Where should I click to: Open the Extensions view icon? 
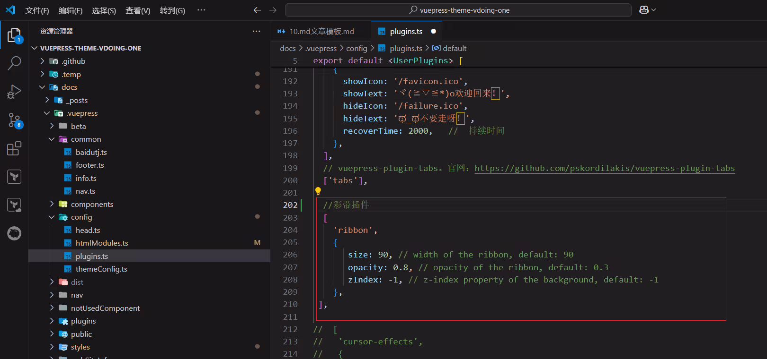[x=14, y=148]
